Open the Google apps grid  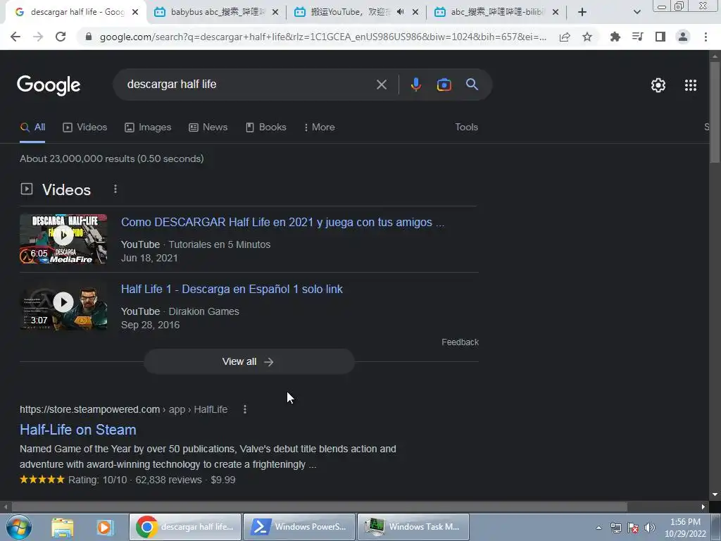(x=691, y=85)
